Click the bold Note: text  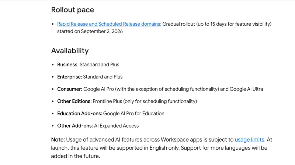[x=58, y=140]
